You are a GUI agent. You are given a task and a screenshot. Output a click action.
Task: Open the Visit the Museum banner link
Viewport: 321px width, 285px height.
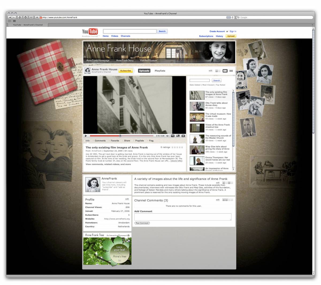pos(148,60)
